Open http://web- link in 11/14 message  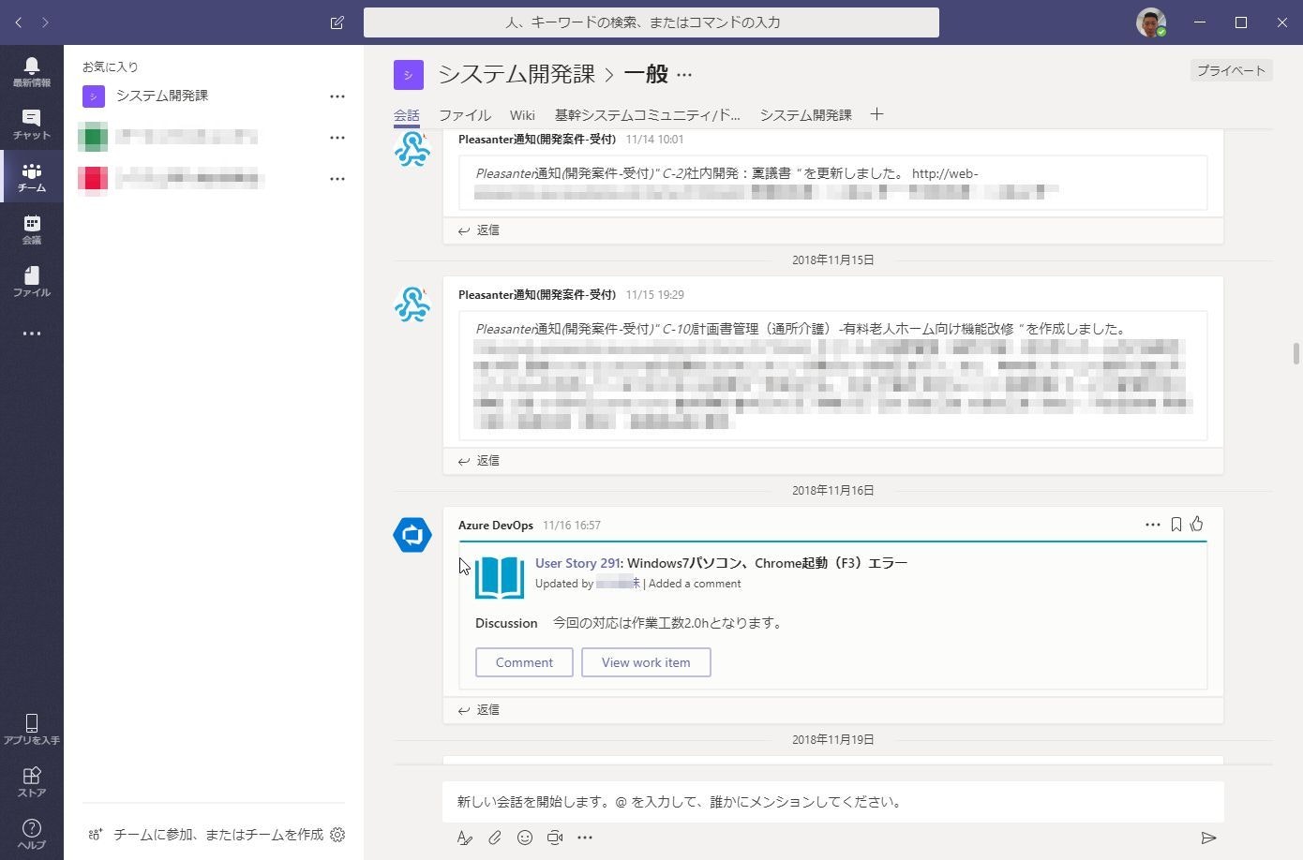[945, 173]
